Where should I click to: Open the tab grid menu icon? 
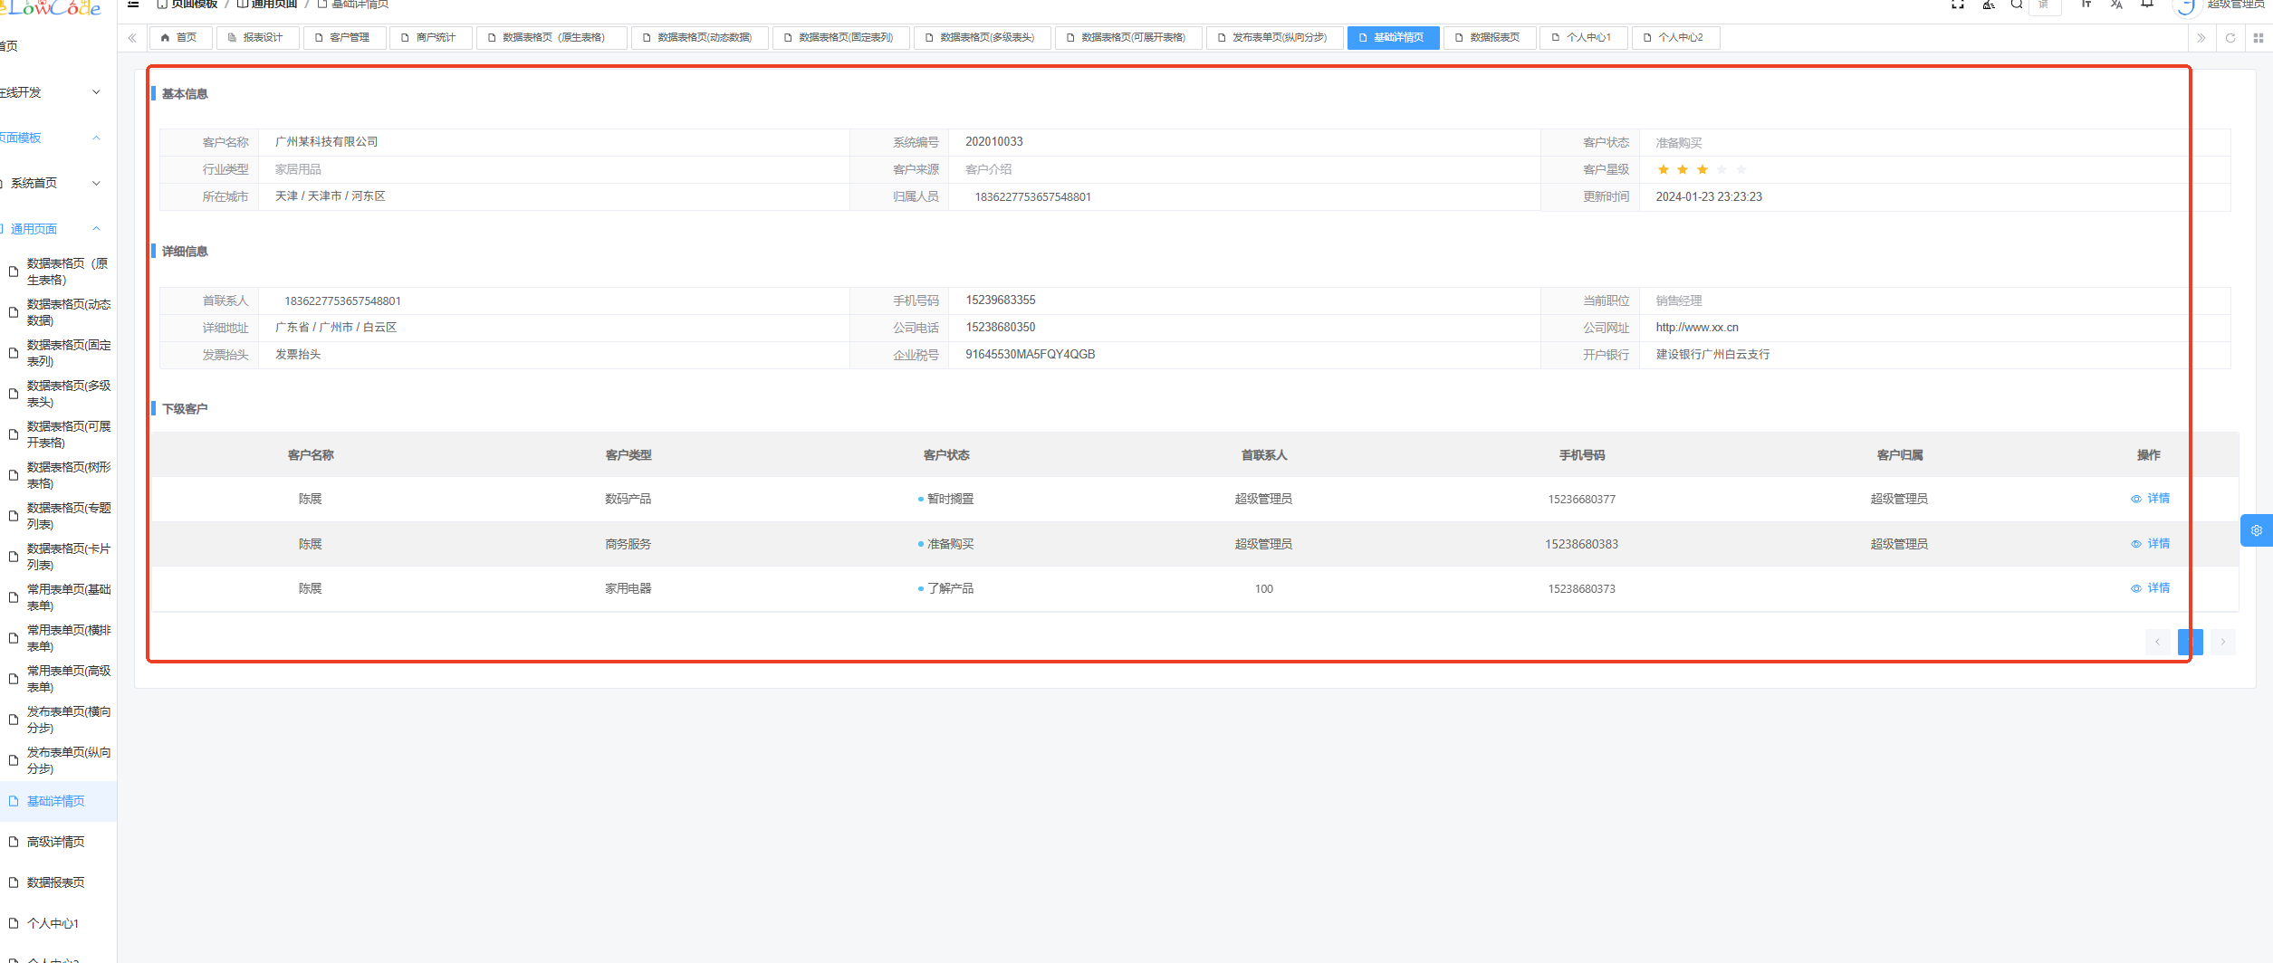[x=2258, y=38]
